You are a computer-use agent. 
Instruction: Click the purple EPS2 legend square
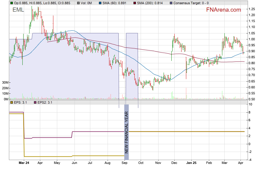[x=35, y=102]
